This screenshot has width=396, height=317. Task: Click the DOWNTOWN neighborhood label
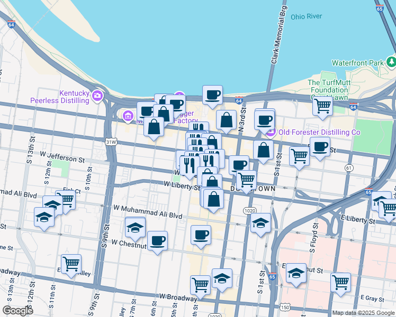[x=253, y=189]
